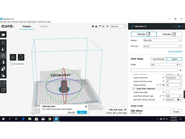This screenshot has height=139, width=185.
Task: Click the Support Density value field
Action: click(174, 85)
